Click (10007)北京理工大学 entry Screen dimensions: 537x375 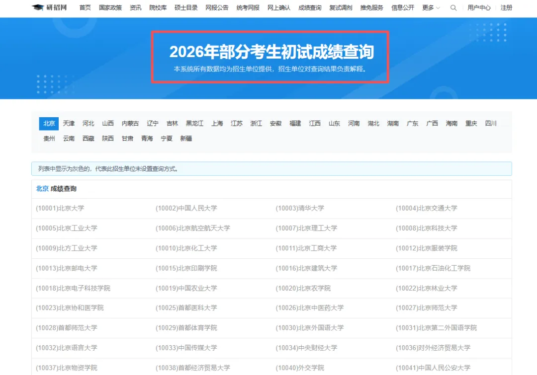tap(306, 228)
